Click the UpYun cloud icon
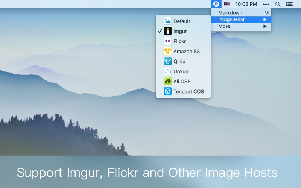Viewport: 301px width, 188px height. [x=167, y=71]
